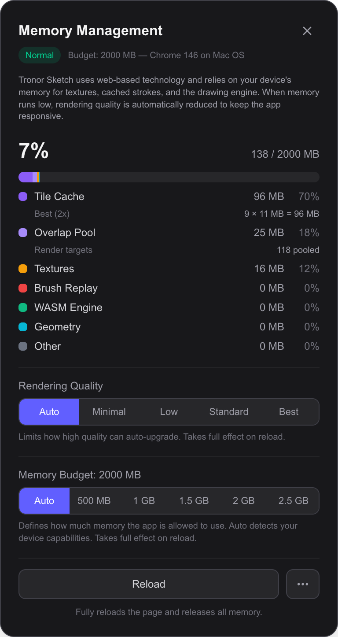Click the Brush Replay red indicator

[23, 288]
